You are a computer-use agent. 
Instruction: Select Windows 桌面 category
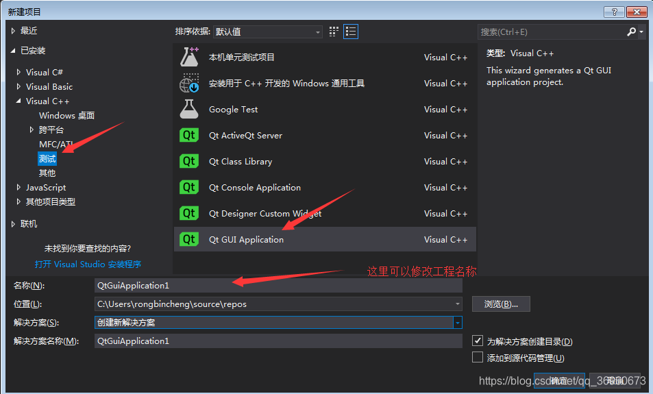[66, 115]
